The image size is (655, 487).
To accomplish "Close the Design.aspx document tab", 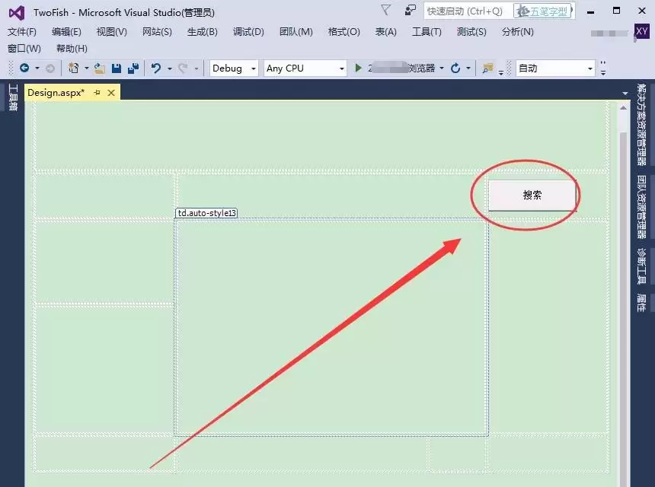I will [x=111, y=92].
